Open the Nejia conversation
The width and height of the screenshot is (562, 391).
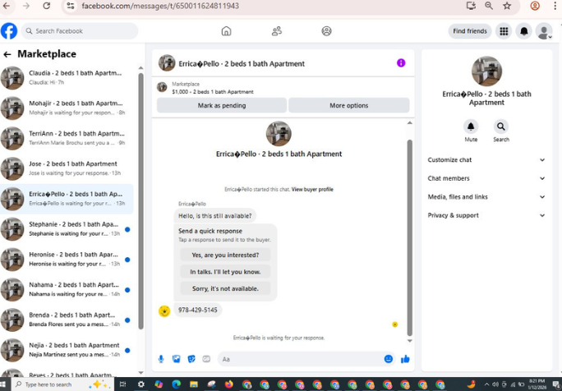(67, 350)
